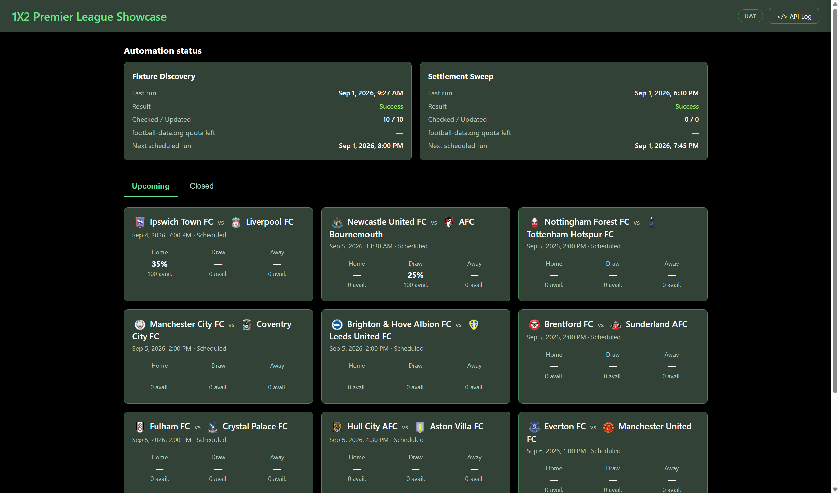Click the Ipswich Town FC crest
The height and width of the screenshot is (493, 839).
[x=140, y=222]
